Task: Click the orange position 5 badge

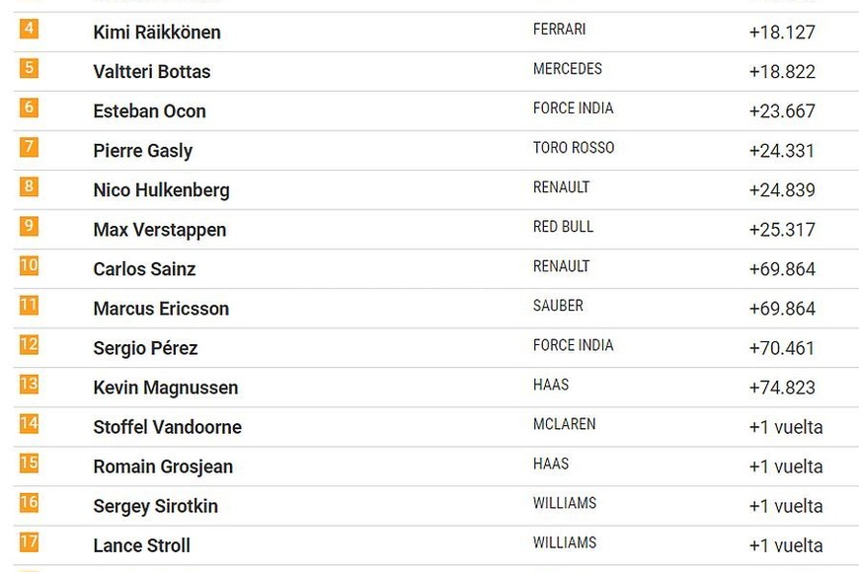Action: [x=29, y=68]
